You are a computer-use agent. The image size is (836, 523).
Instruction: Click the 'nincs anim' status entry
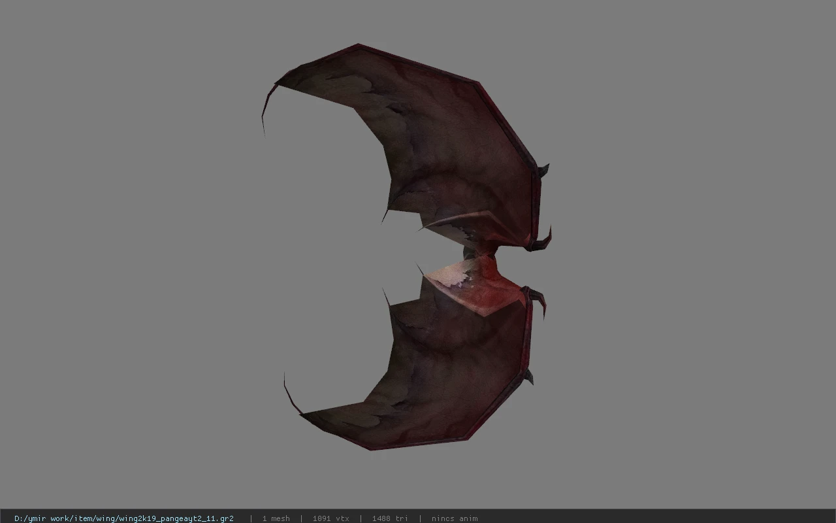click(x=455, y=518)
